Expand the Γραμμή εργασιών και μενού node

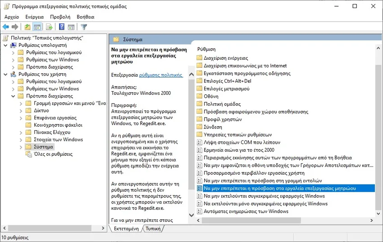pos(21,103)
